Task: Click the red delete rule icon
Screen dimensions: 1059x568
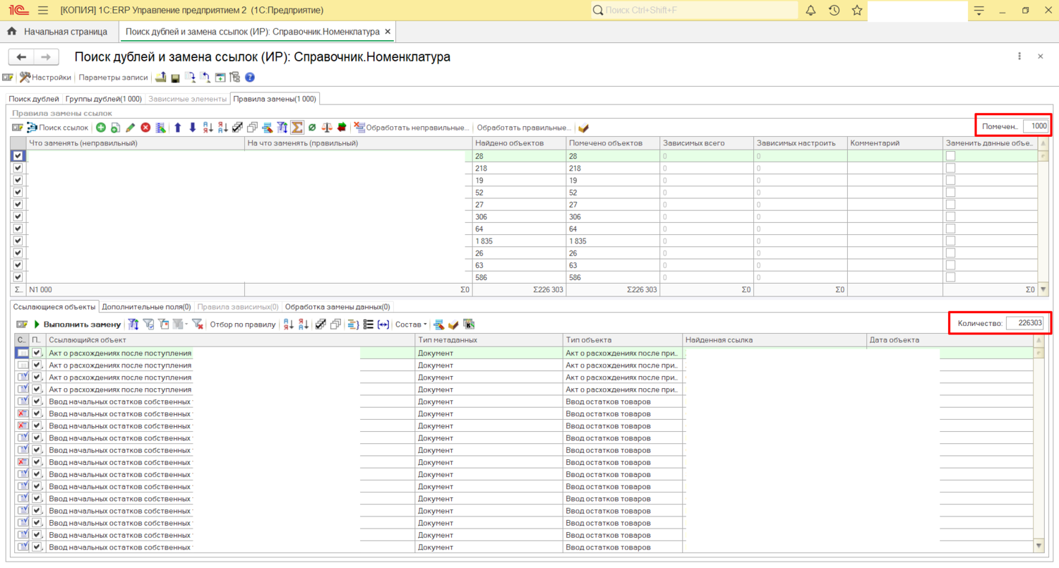Action: click(x=145, y=128)
